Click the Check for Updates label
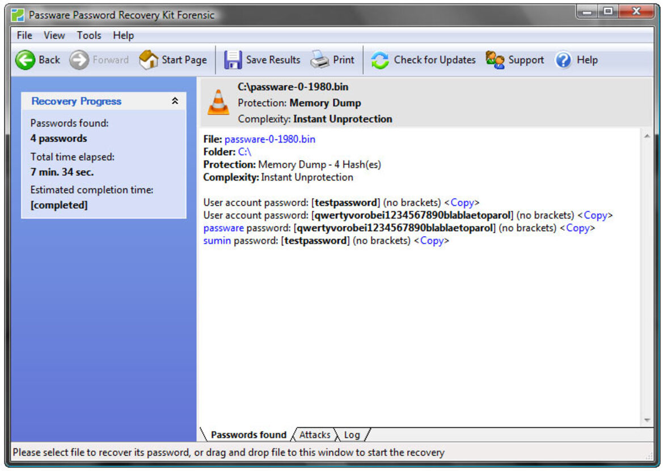 434,60
